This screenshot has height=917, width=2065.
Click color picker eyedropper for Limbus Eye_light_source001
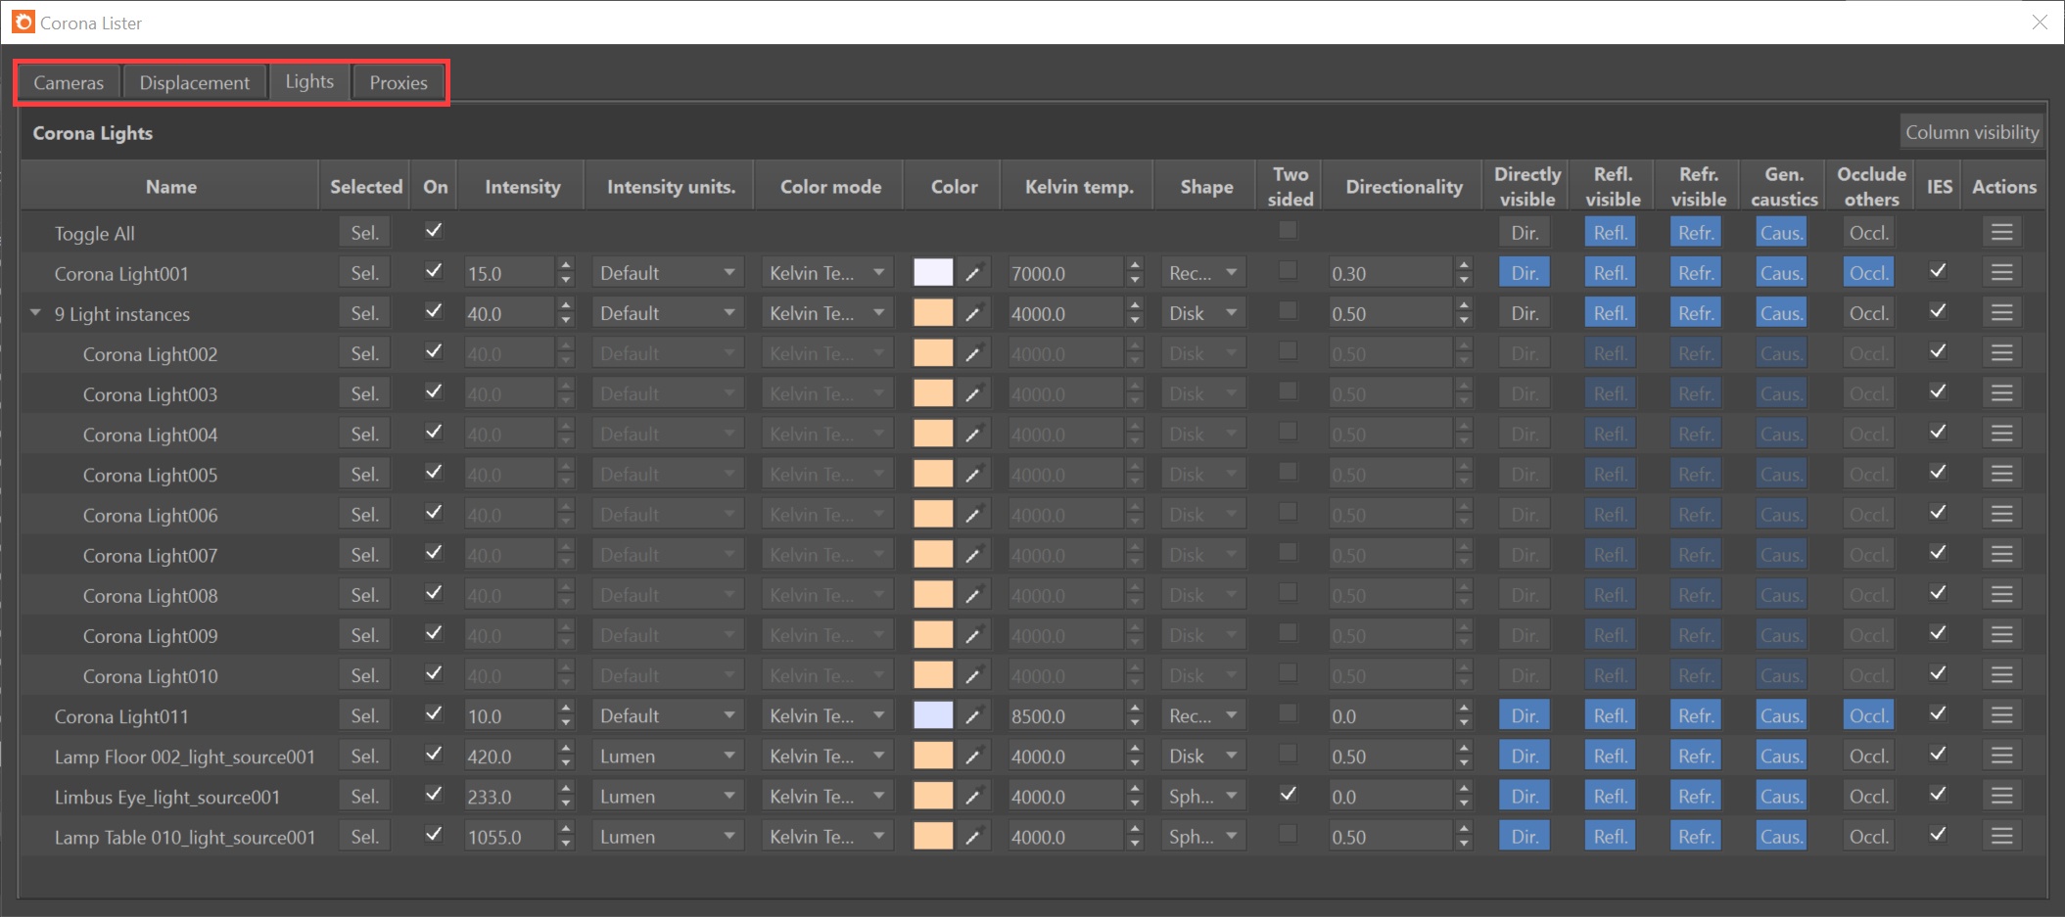(x=972, y=797)
